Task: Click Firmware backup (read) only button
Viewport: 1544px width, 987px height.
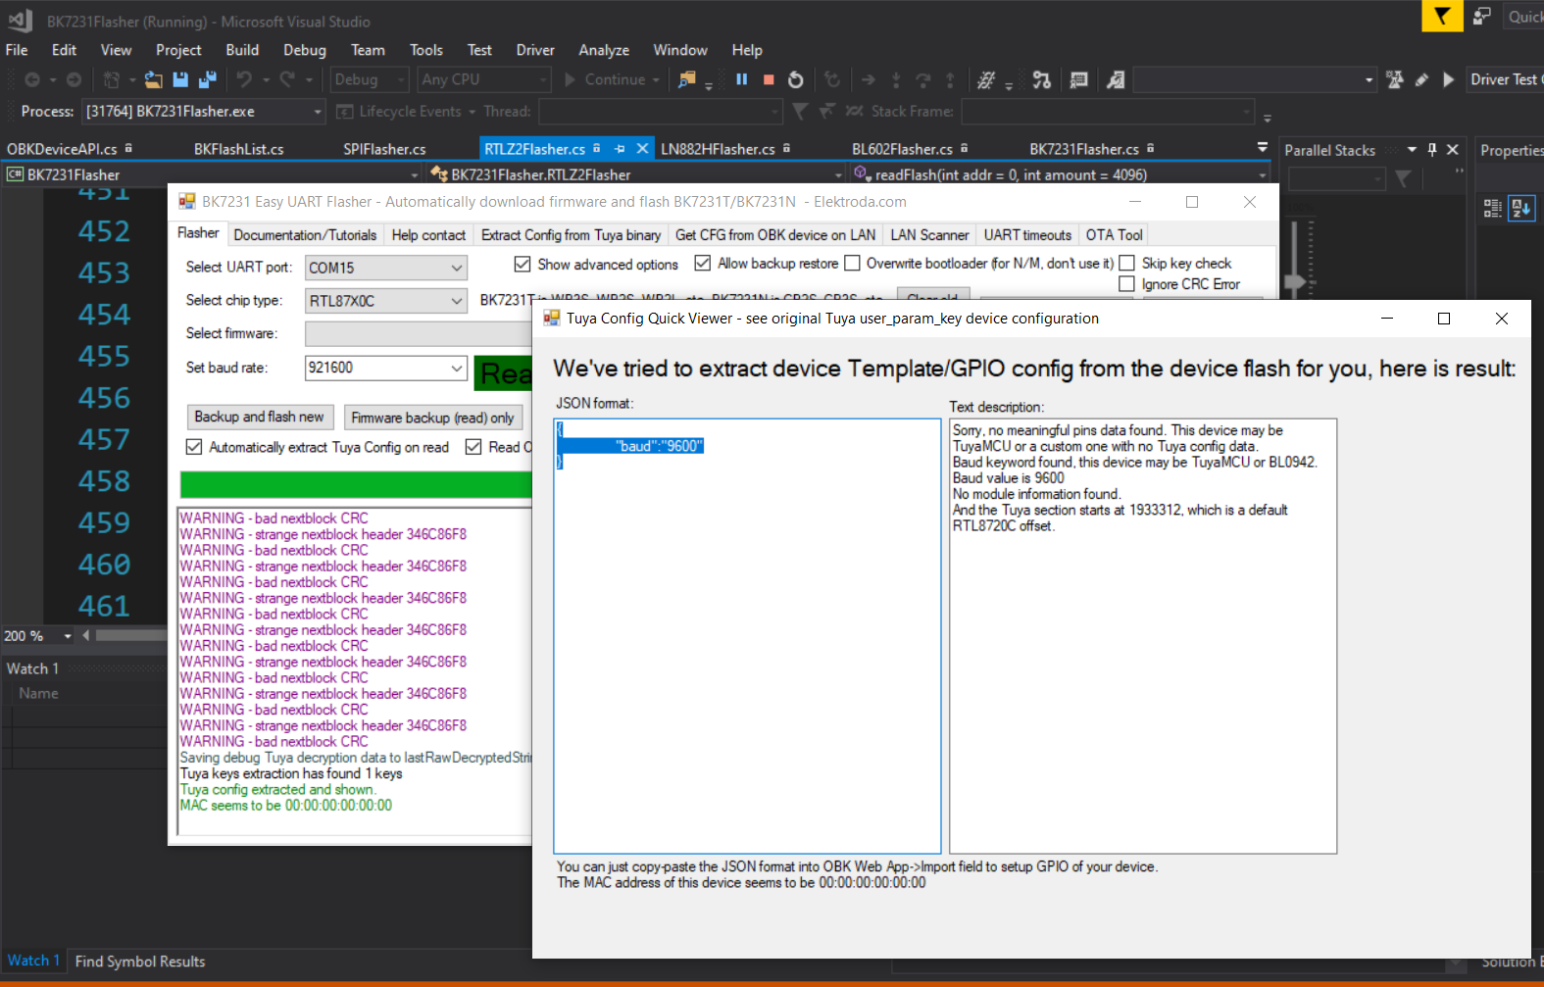Action: coord(432,419)
